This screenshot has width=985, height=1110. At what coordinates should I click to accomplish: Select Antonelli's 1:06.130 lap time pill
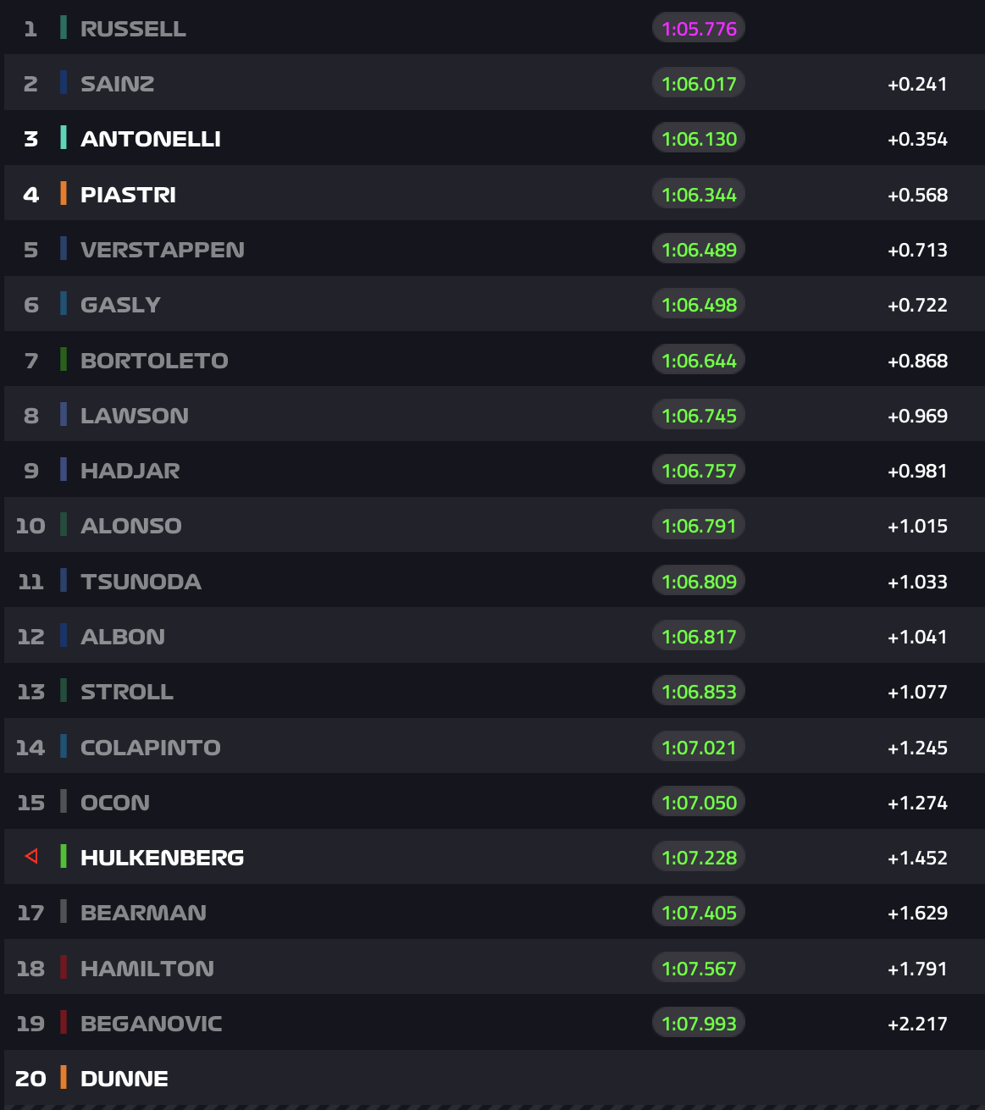pyautogui.click(x=699, y=139)
